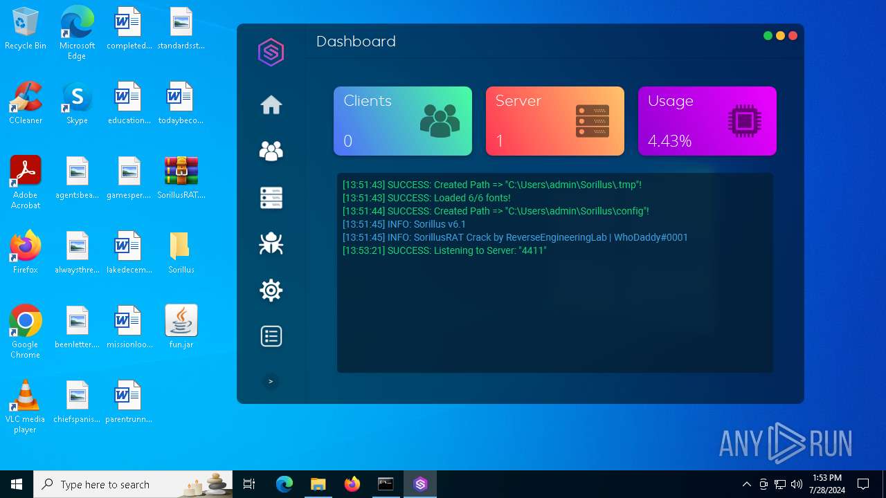Image resolution: width=886 pixels, height=498 pixels.
Task: Expand the sidebar with the arrow button
Action: coord(271,381)
